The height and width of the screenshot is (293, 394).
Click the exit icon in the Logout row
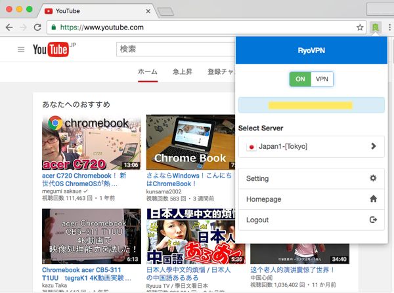pos(373,220)
